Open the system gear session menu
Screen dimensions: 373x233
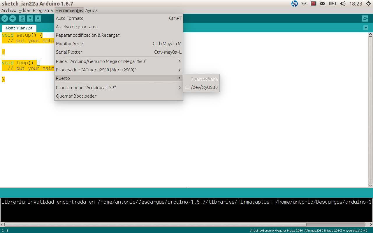click(369, 3)
